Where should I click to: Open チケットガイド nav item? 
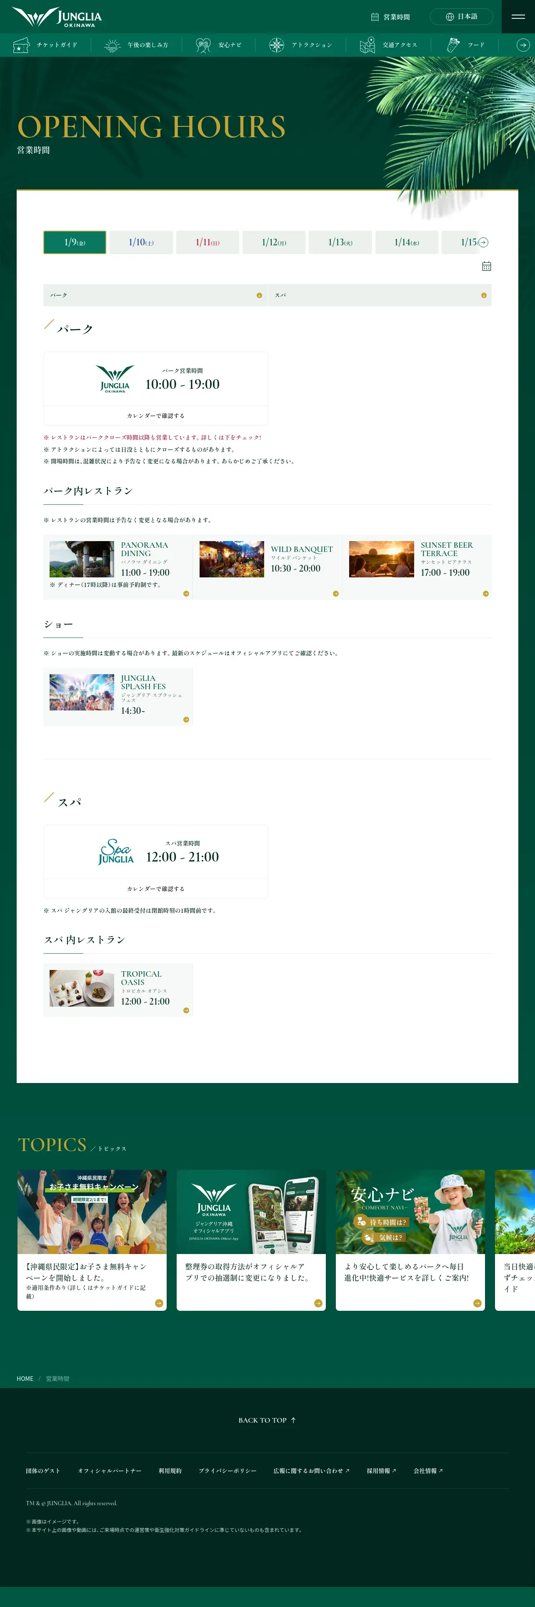point(45,45)
